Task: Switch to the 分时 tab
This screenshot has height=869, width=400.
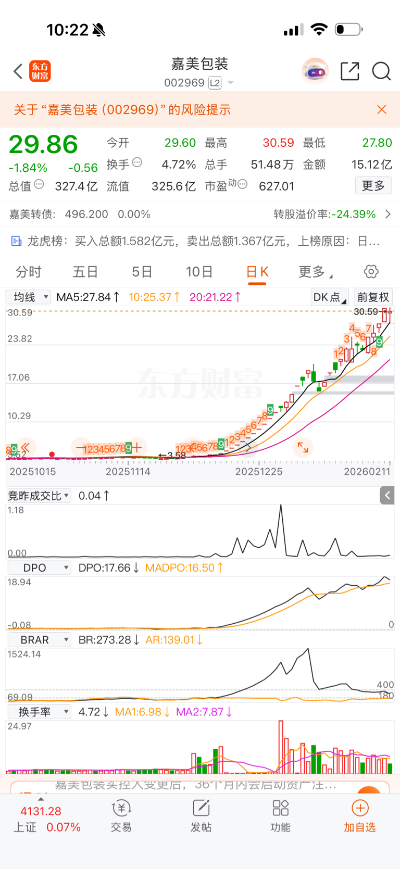Action: (x=28, y=272)
